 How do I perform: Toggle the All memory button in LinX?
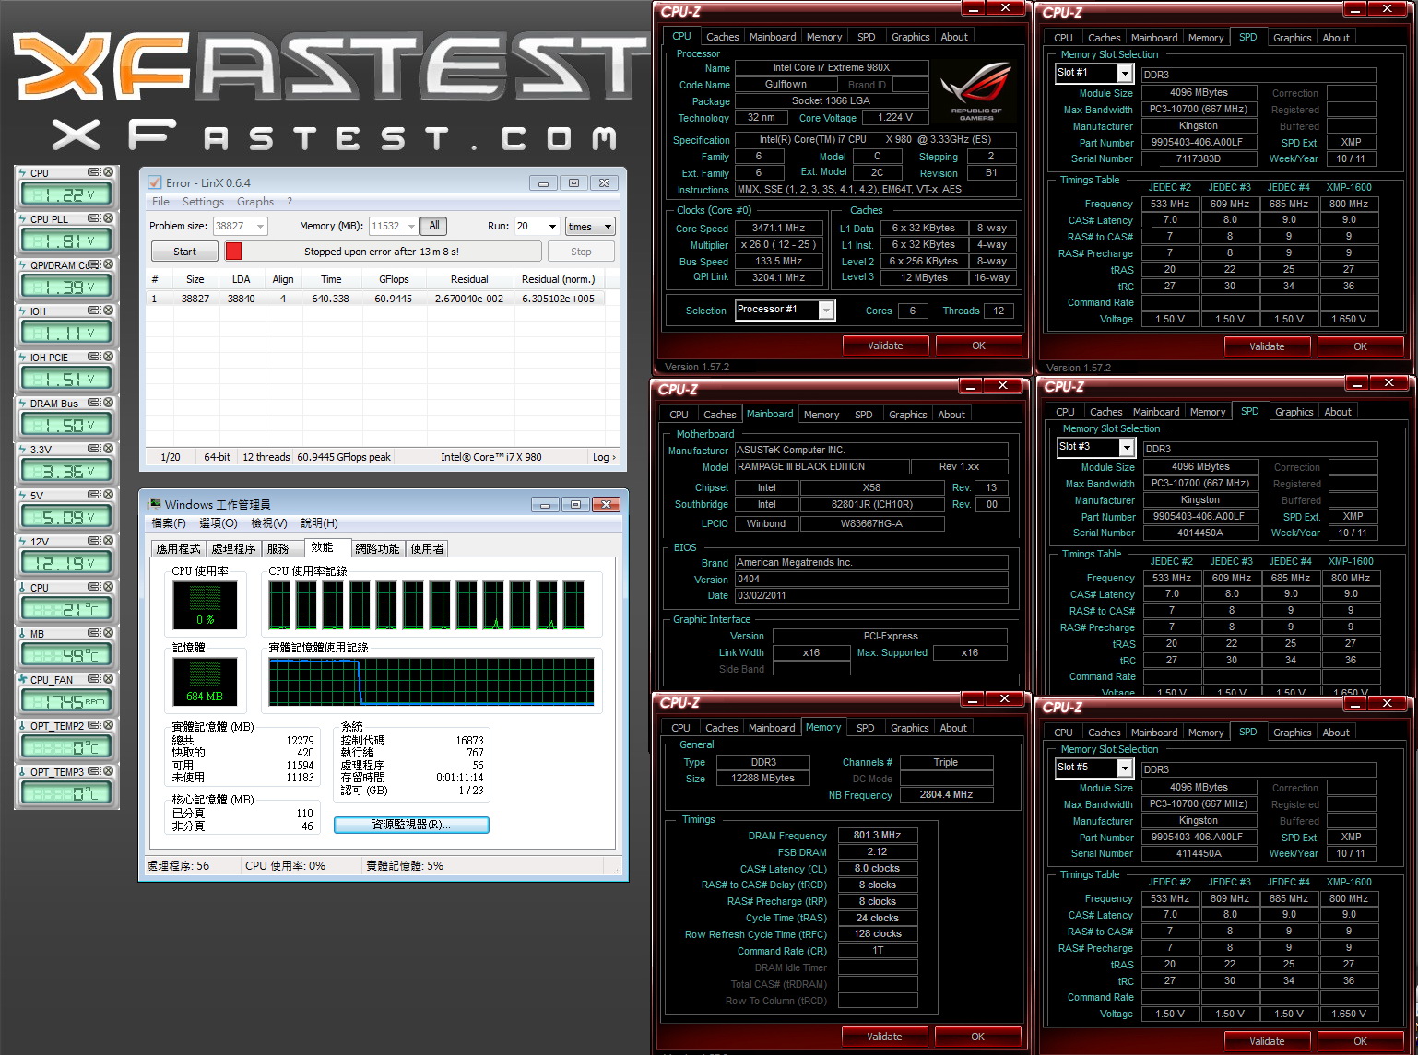[x=434, y=226]
